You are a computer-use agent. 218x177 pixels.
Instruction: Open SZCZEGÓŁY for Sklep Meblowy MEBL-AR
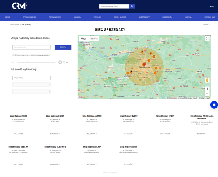(x=18, y=164)
